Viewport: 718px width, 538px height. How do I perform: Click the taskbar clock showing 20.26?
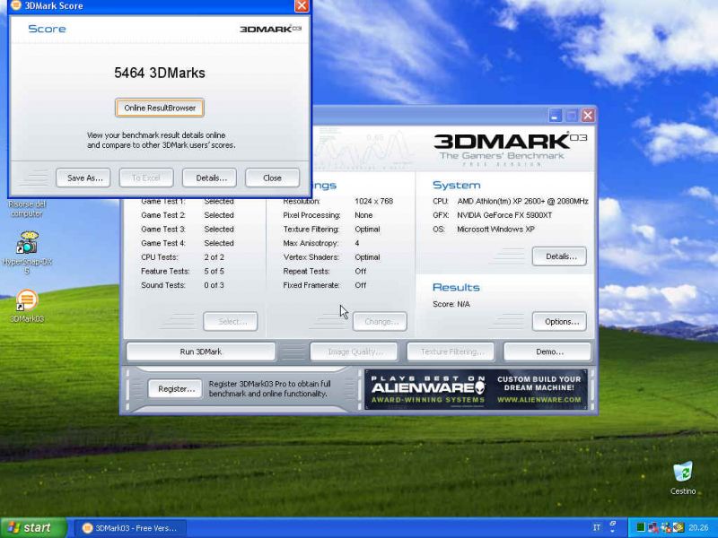point(698,527)
